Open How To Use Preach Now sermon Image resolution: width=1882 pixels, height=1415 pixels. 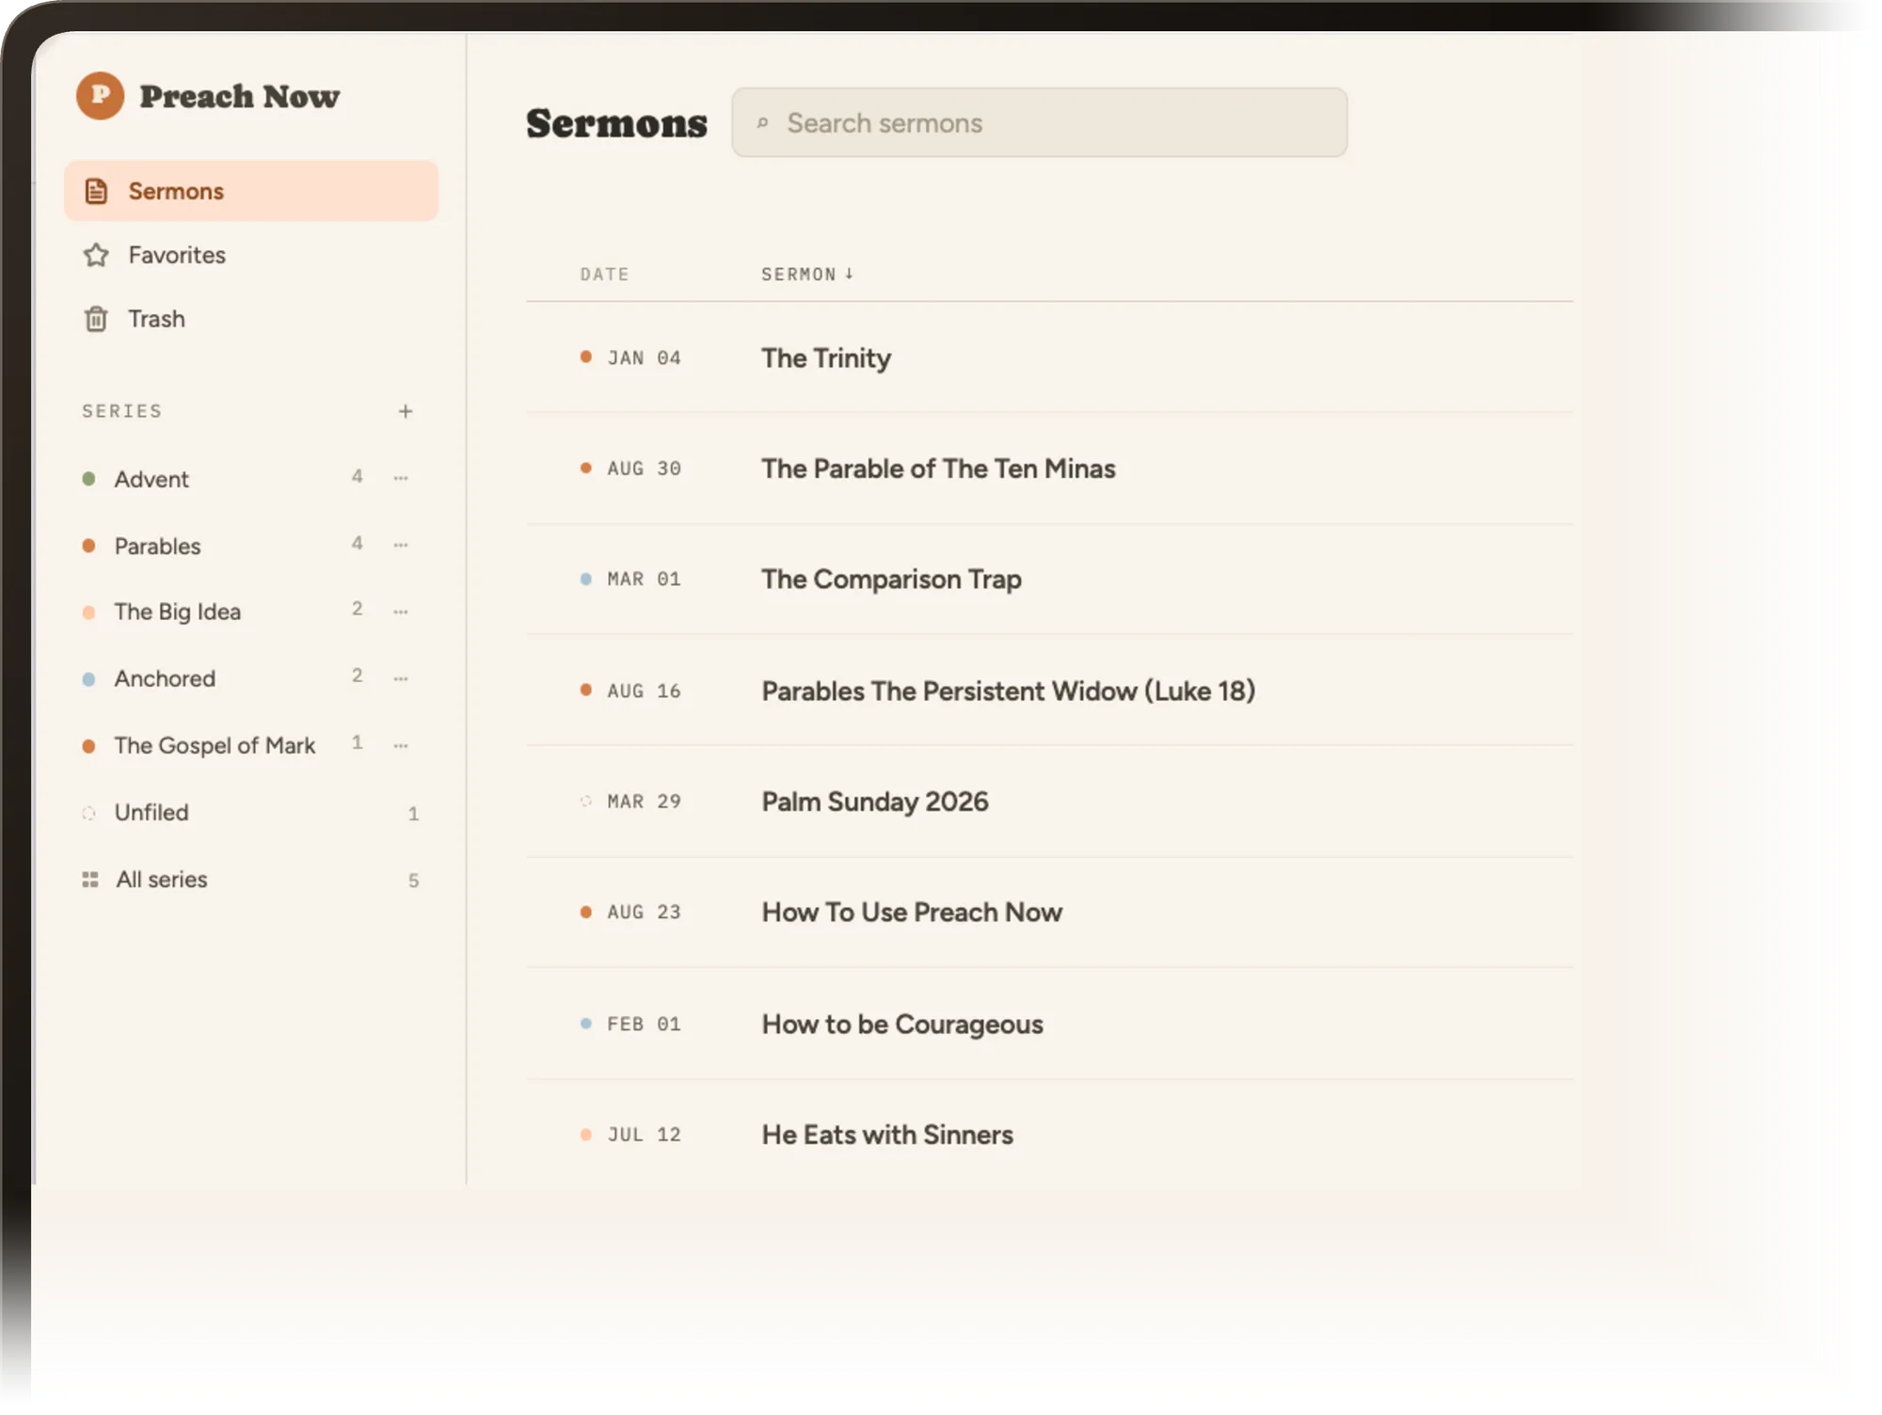tap(912, 913)
